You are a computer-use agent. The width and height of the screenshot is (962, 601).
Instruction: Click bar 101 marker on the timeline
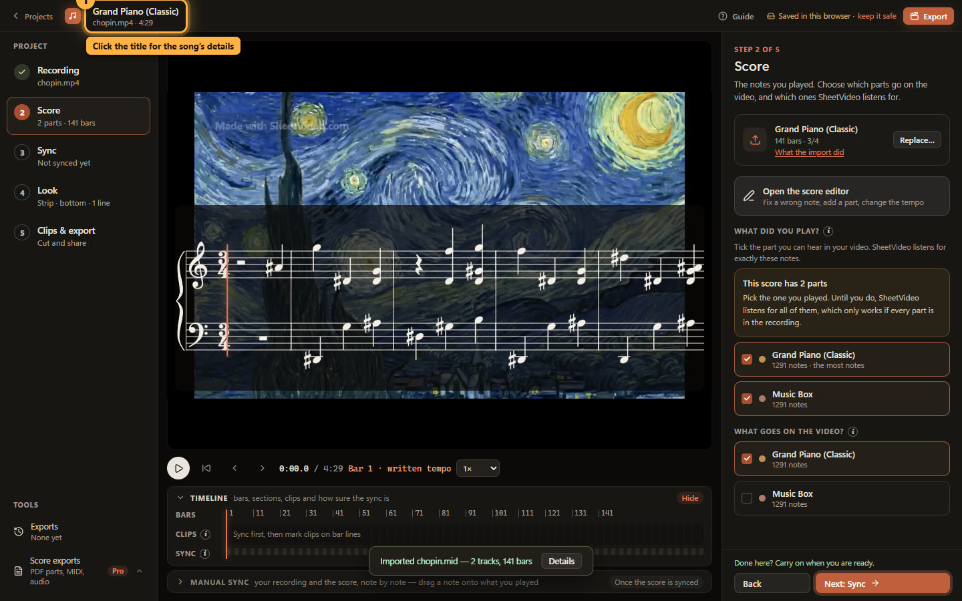pyautogui.click(x=500, y=513)
